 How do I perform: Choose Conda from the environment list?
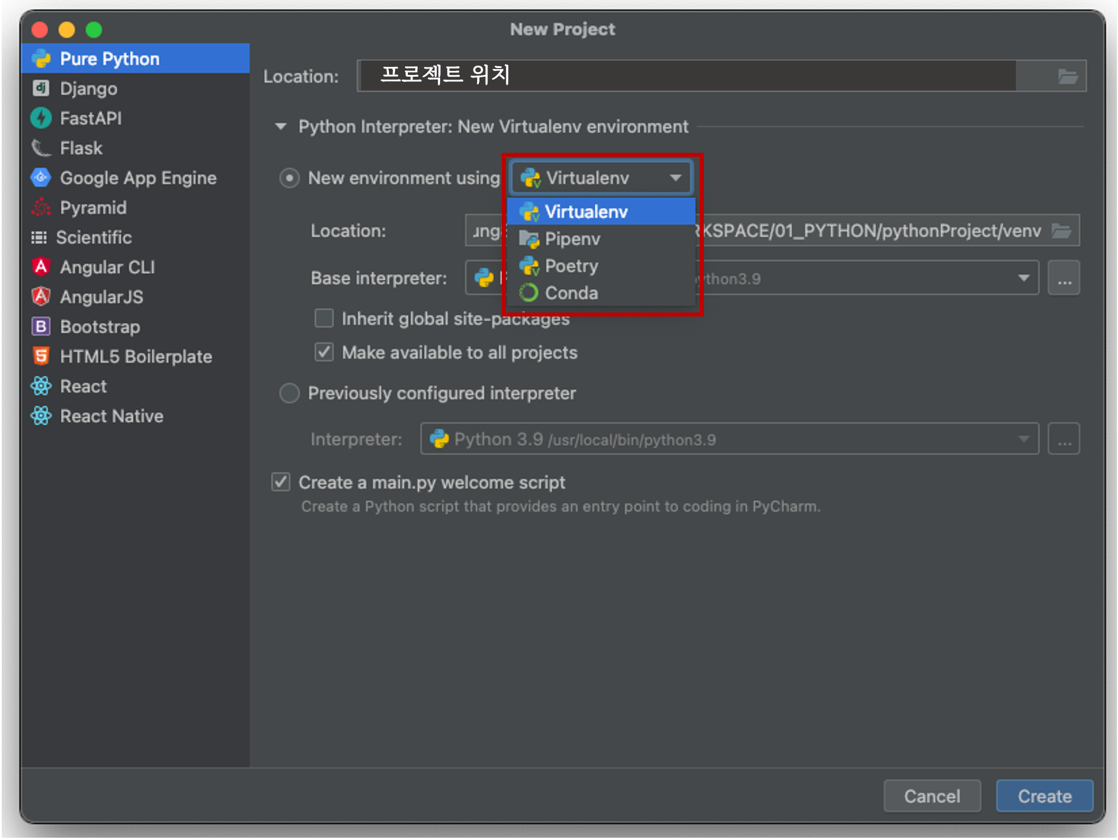(x=571, y=293)
